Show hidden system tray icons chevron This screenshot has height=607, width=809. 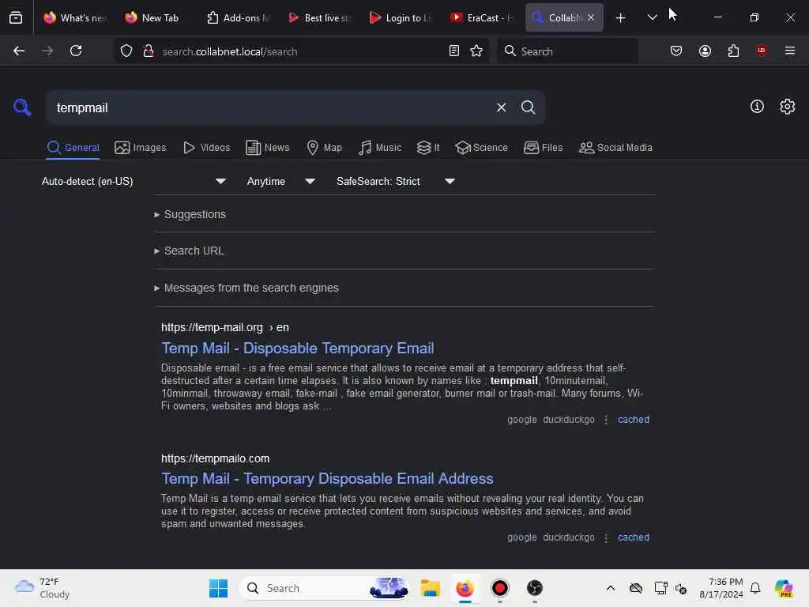[x=611, y=588]
